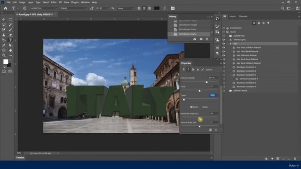Toggle the Character and Paragraph panels icon
The image size is (301, 169).
(173, 8)
